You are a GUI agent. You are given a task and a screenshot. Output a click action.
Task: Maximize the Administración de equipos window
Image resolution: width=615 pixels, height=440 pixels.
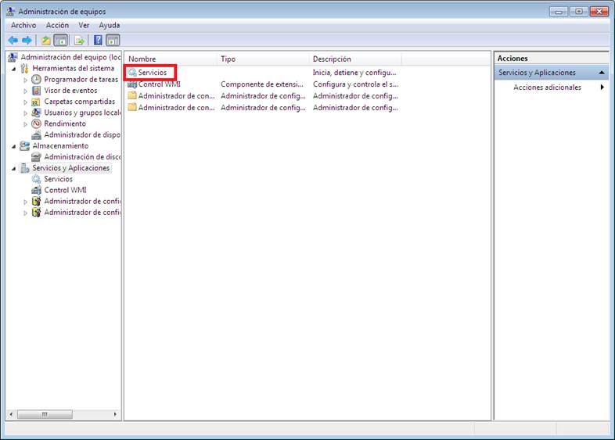tap(578, 12)
